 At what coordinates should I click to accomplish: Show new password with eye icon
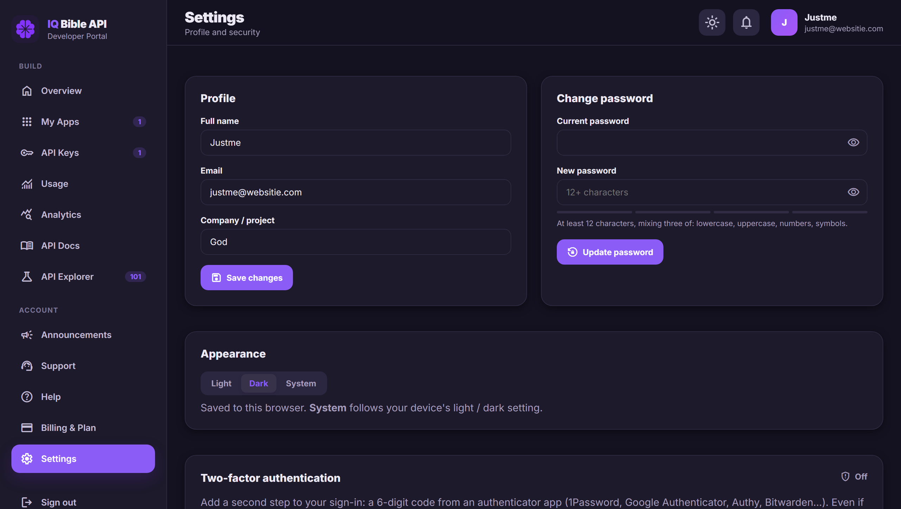pyautogui.click(x=853, y=192)
